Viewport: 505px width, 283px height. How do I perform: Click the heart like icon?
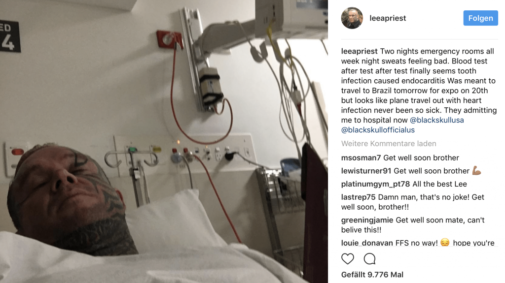point(348,258)
